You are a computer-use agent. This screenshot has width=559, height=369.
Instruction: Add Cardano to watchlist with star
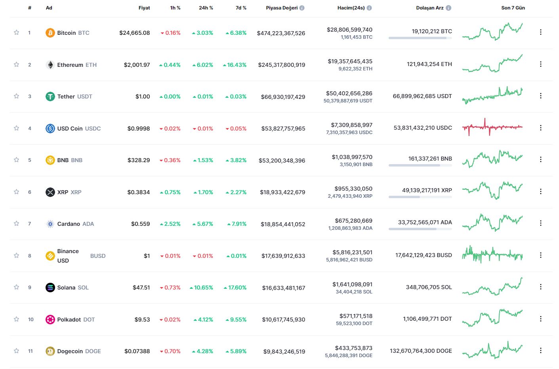point(17,223)
